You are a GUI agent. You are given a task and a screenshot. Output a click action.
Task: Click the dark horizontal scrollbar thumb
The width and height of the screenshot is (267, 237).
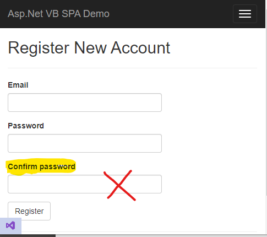[x=28, y=236]
